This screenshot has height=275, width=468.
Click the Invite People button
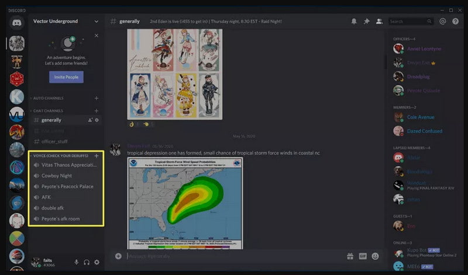(x=66, y=77)
